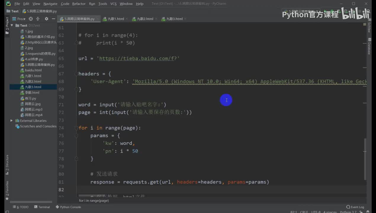Image resolution: width=376 pixels, height=213 pixels.
Task: Open the Navigate menu
Action: [x=50, y=4]
